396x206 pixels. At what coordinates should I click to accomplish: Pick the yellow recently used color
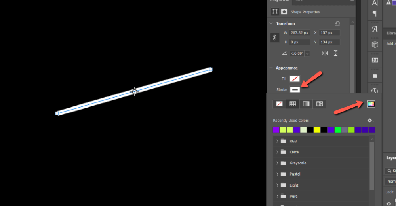317,130
